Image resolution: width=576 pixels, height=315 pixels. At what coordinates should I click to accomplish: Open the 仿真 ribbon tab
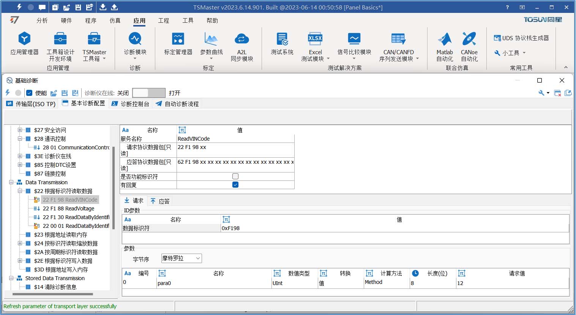[115, 20]
